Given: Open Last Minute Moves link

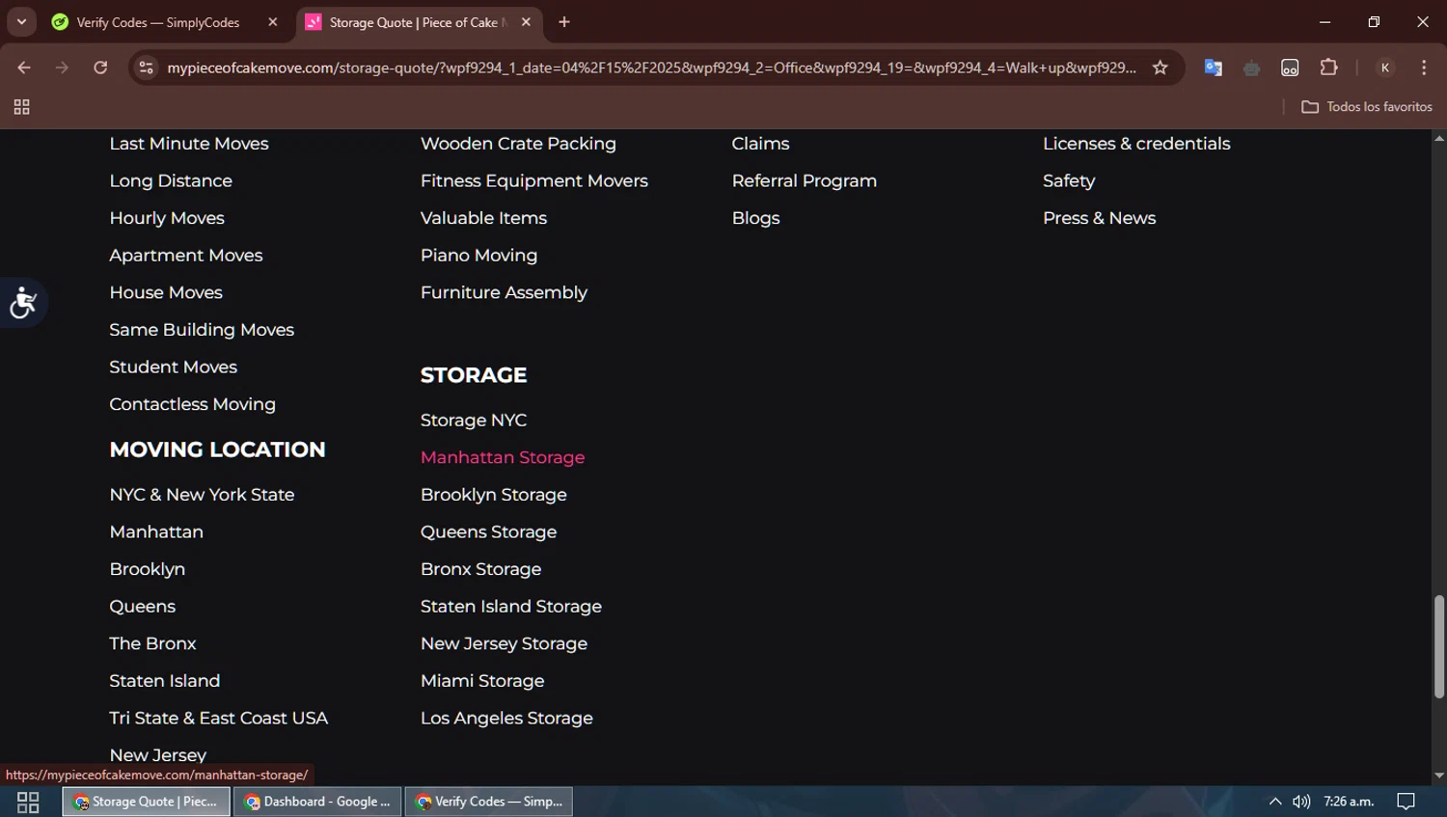Looking at the screenshot, I should click(189, 144).
